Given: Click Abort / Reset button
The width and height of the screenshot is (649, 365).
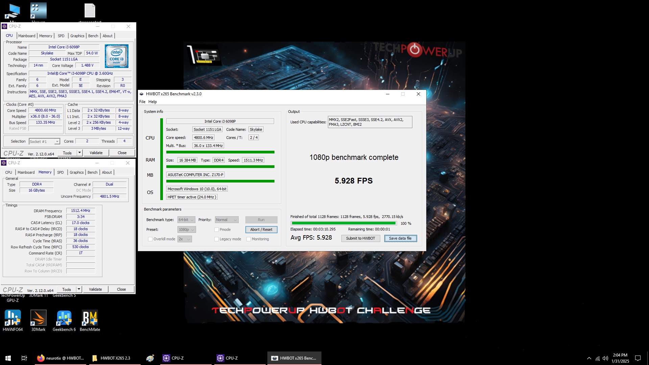Looking at the screenshot, I should [x=261, y=229].
